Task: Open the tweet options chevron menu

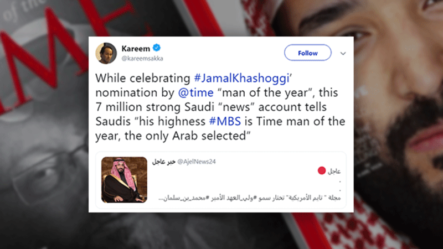Action: 343,53
